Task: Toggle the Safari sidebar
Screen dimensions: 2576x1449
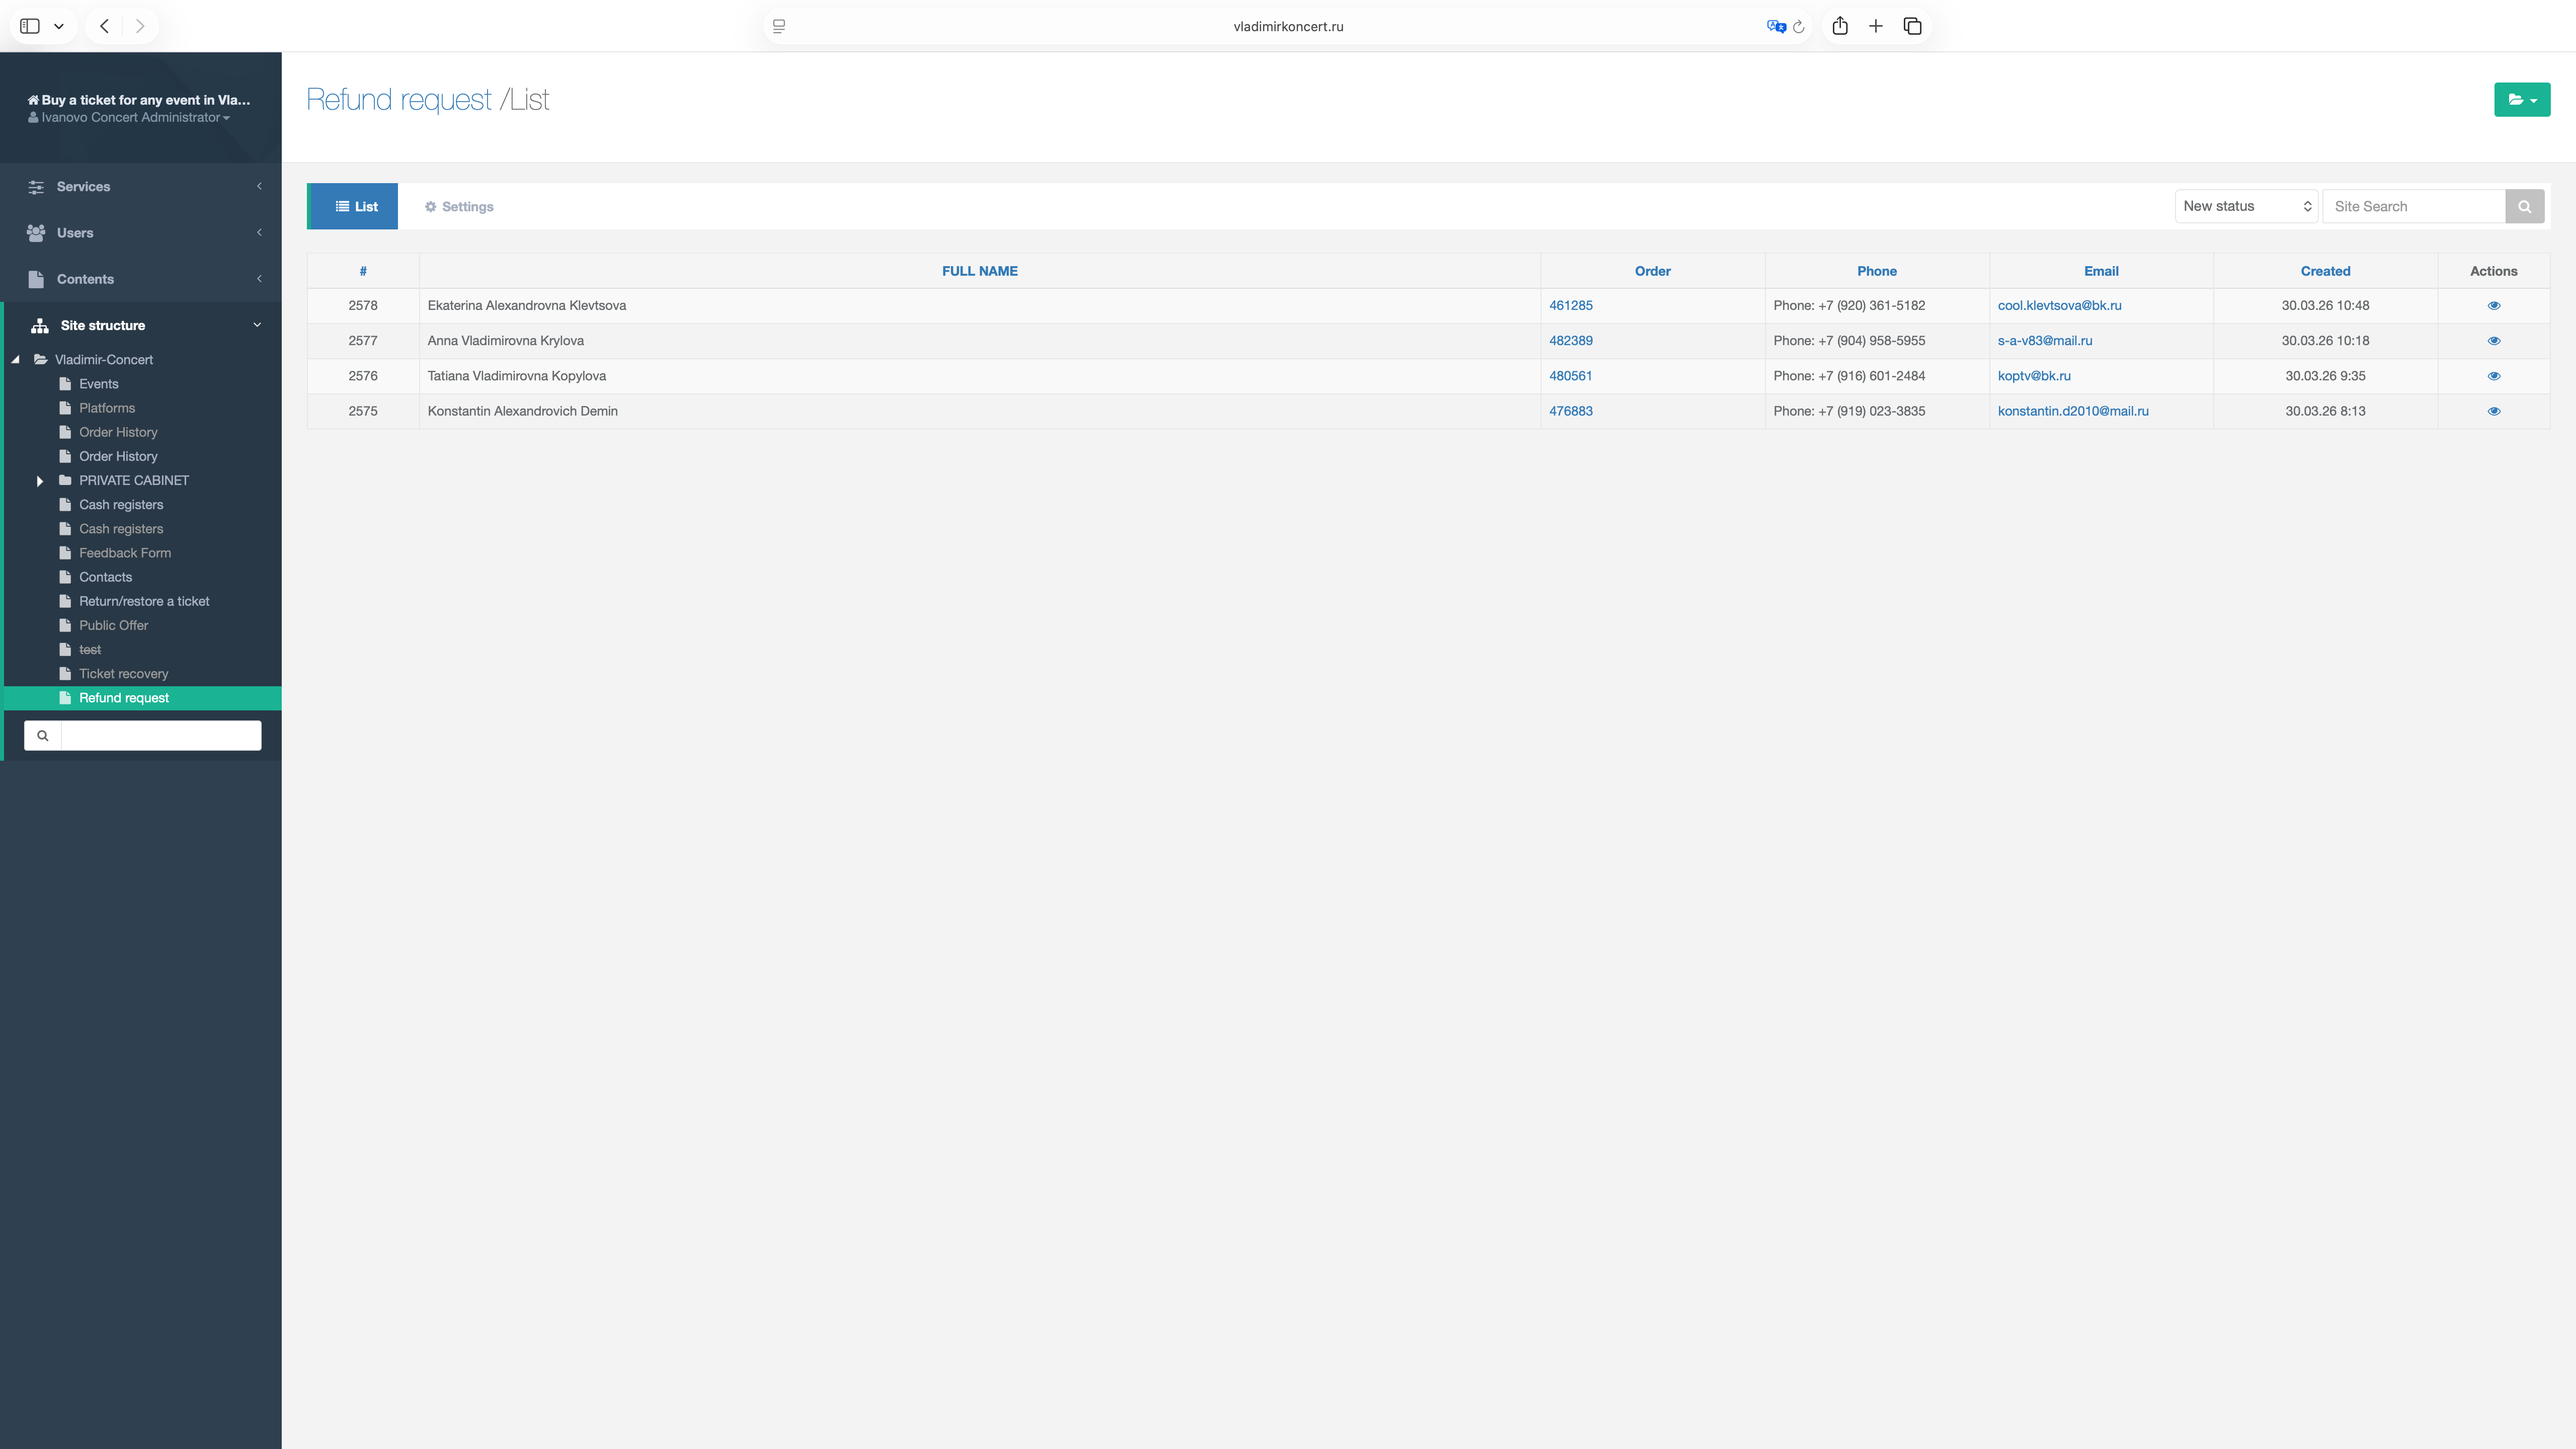Action: click(x=30, y=27)
